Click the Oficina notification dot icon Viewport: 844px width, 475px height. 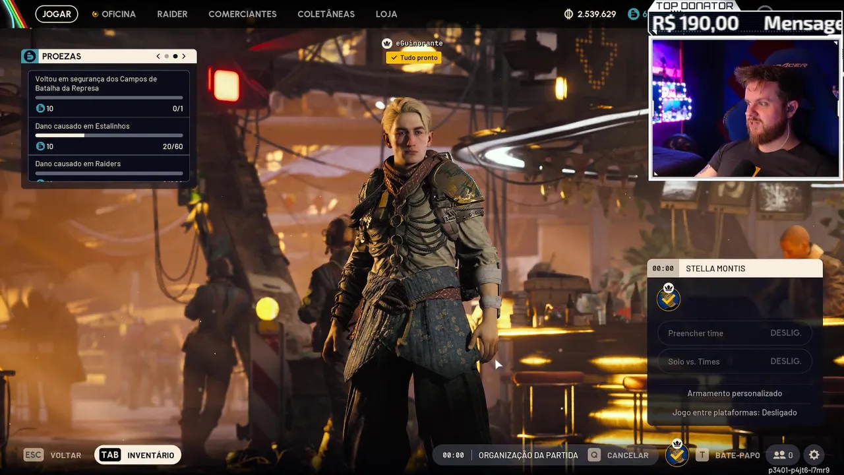point(95,14)
